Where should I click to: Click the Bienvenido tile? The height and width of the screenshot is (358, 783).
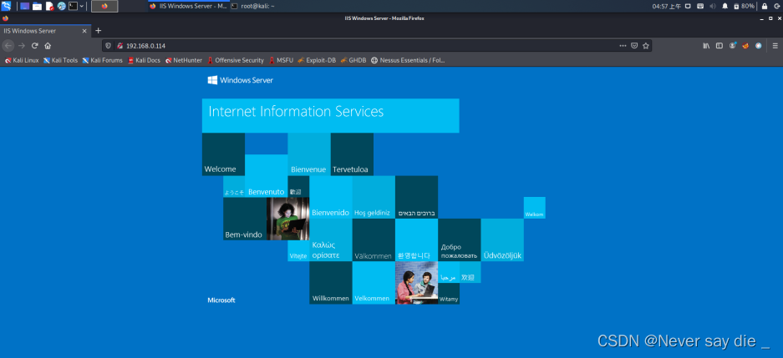pos(331,197)
